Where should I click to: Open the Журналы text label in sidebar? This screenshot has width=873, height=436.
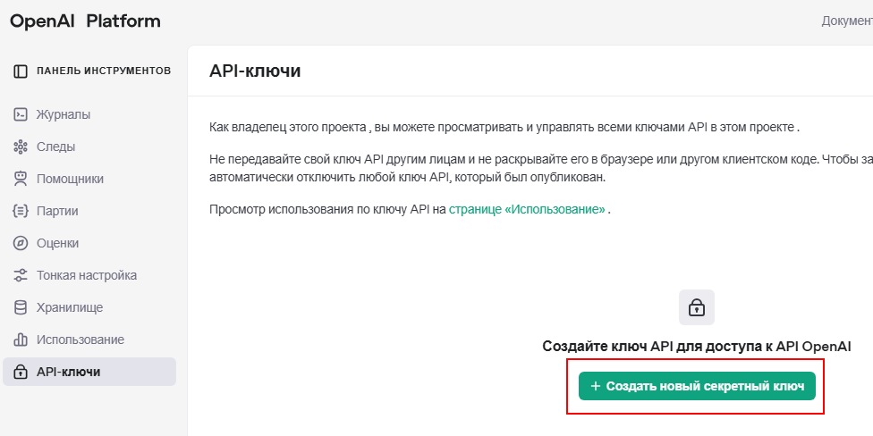[x=64, y=114]
